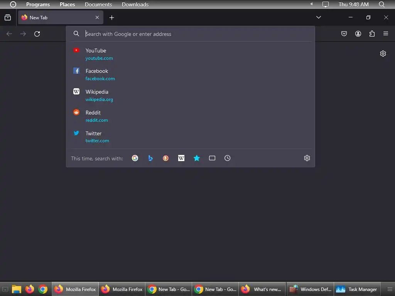395x296 pixels.
Task: Open Firefox View recent browsing icon
Action: coord(8,17)
